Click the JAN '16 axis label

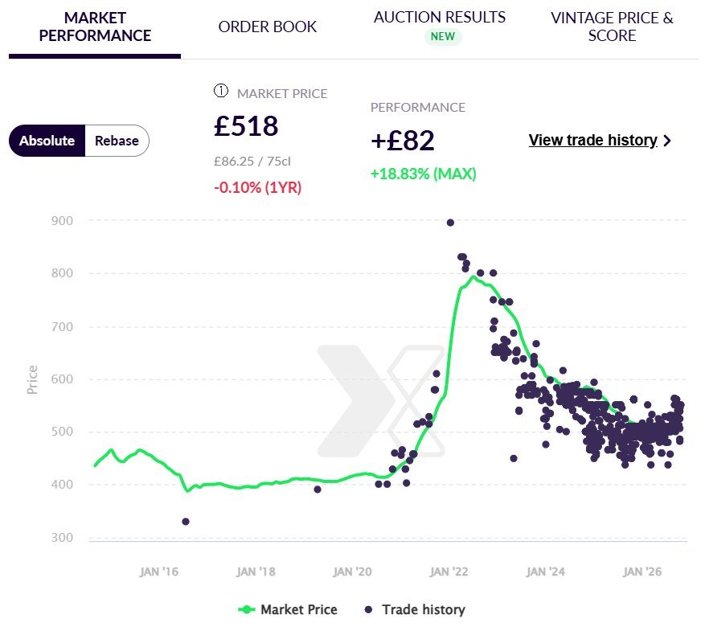click(158, 572)
